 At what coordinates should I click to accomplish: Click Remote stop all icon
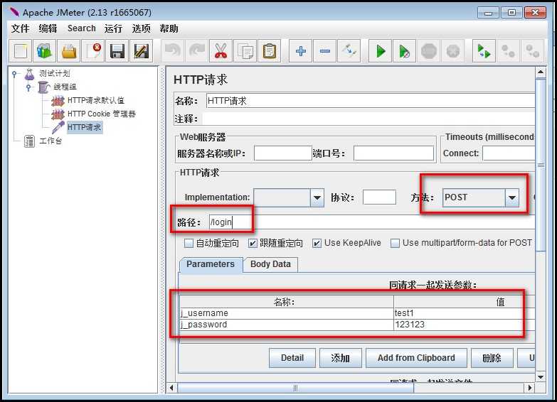click(508, 51)
